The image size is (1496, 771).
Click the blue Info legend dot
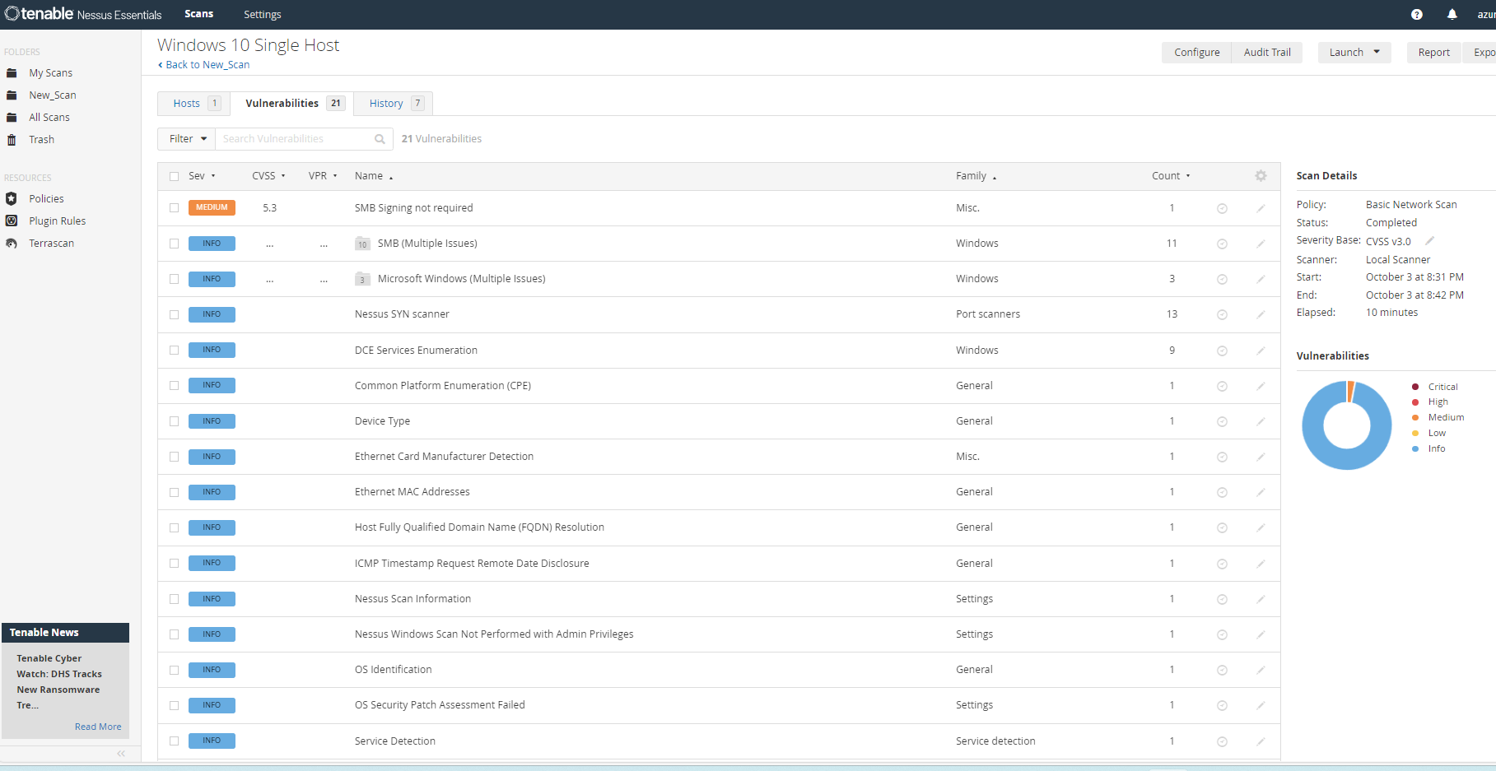[1415, 448]
